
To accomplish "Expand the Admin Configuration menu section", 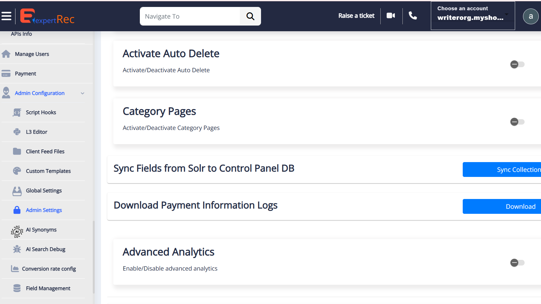I will point(40,93).
